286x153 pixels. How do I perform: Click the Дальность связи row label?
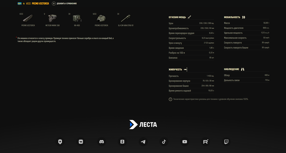click(x=232, y=80)
